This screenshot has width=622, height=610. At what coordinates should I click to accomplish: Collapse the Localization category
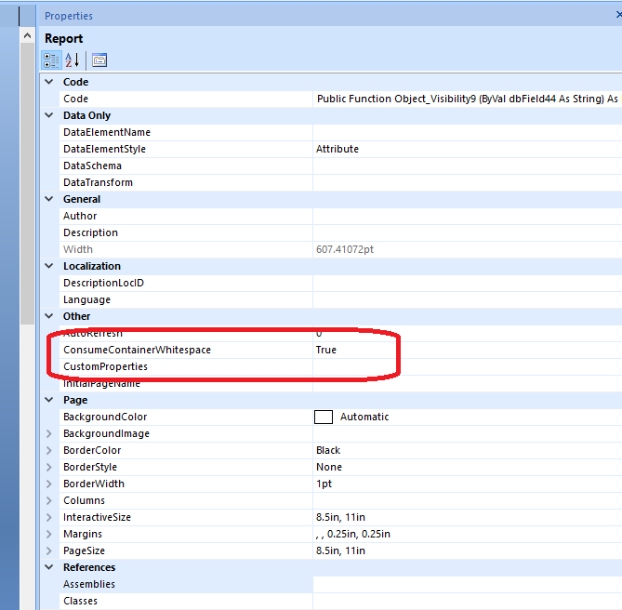(49, 266)
